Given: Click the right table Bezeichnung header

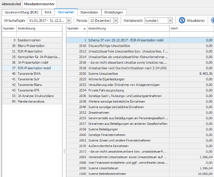Looking at the screenshot, I should pos(128,29).
